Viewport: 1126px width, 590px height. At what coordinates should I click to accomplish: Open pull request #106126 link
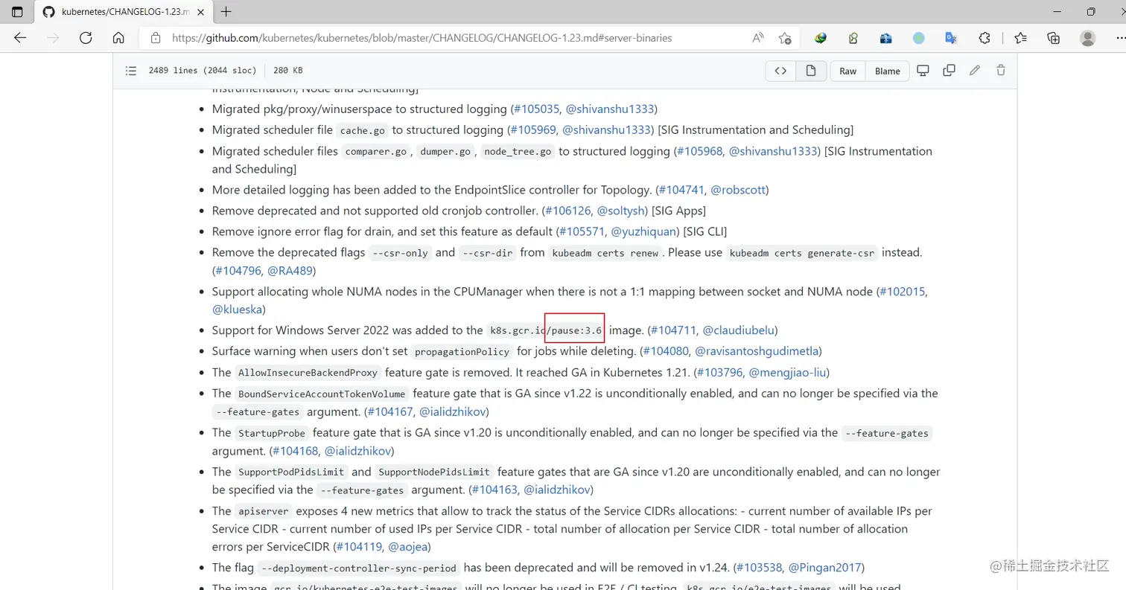pyautogui.click(x=568, y=211)
